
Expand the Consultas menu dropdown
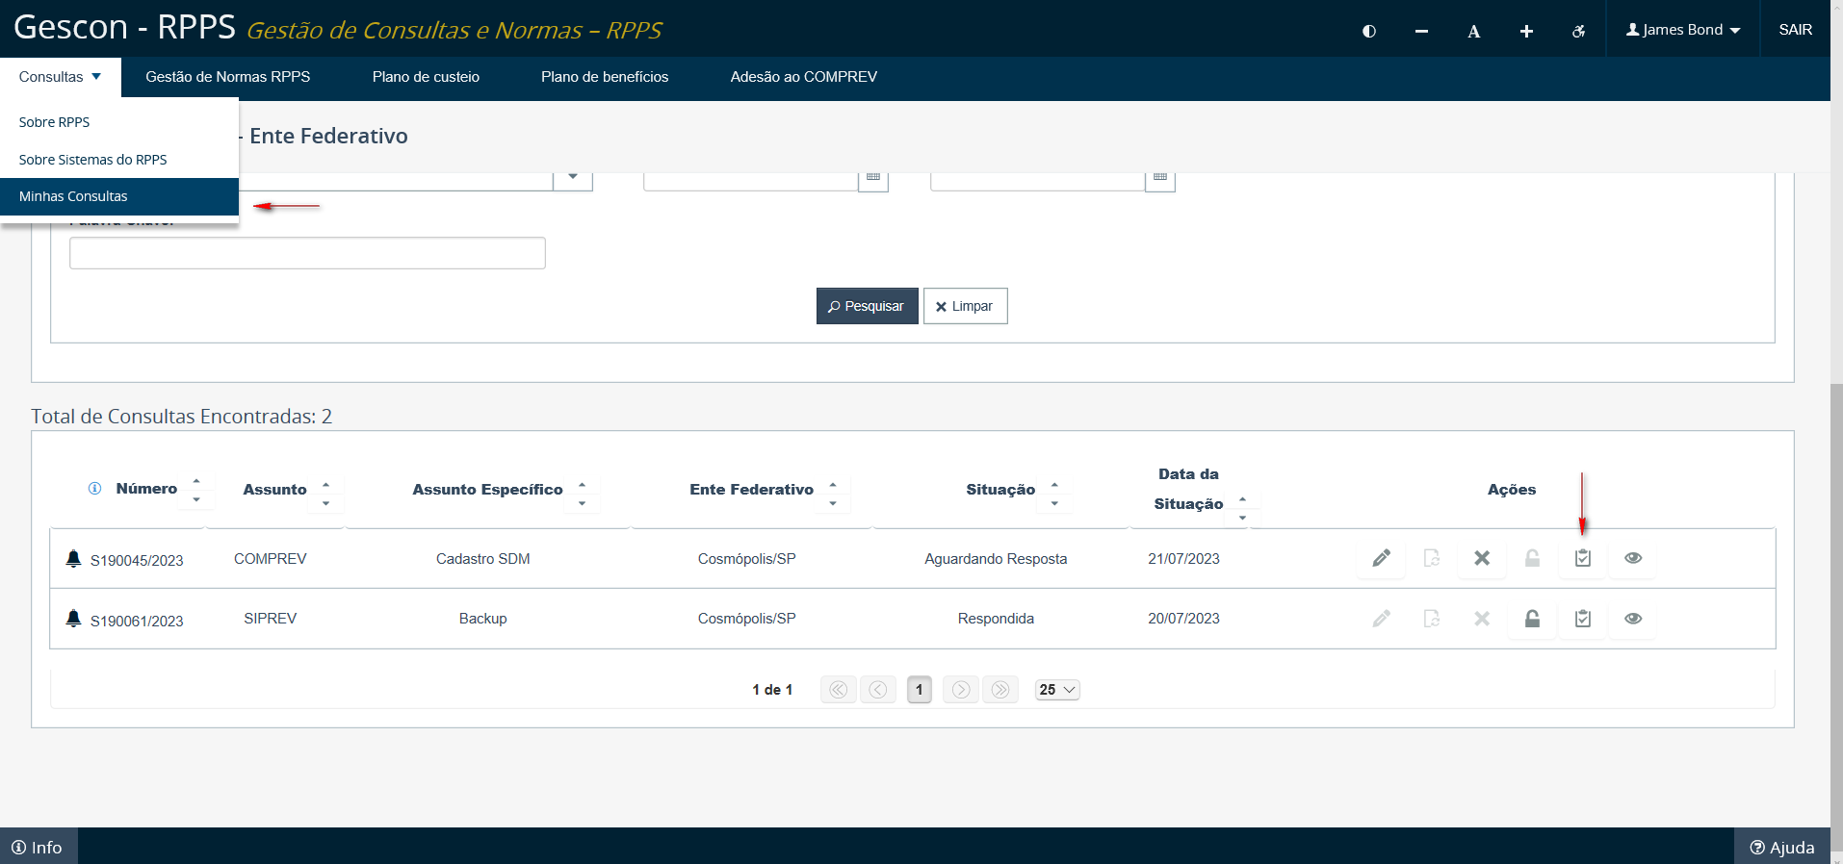60,77
